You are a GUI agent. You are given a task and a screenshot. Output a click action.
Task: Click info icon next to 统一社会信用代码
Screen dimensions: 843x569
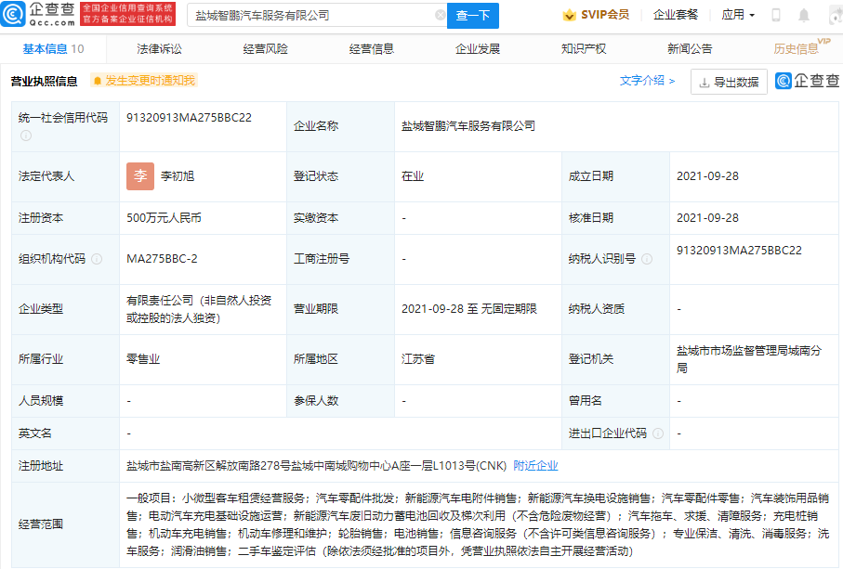(26, 136)
